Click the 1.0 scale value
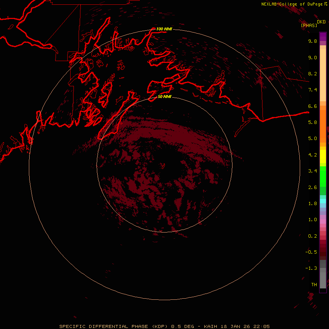329x329 pixels. pyautogui.click(x=313, y=220)
